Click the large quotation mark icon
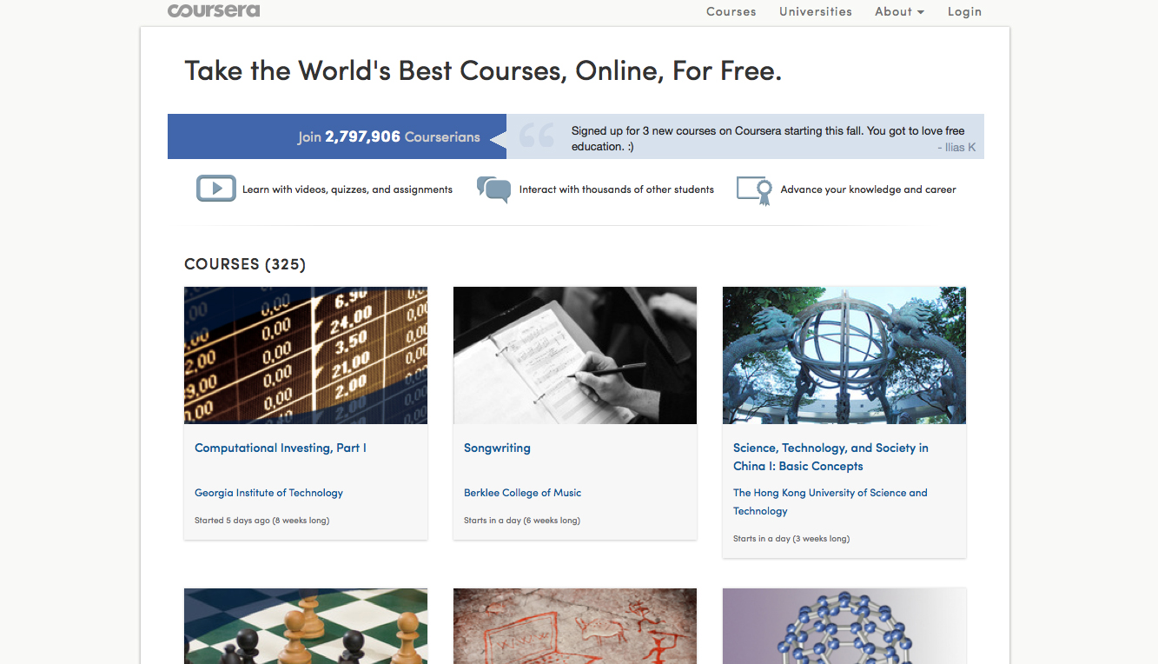 [x=537, y=136]
